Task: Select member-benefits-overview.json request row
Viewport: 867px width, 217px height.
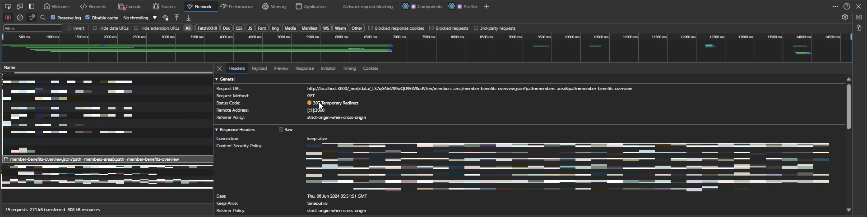Action: tap(107, 159)
